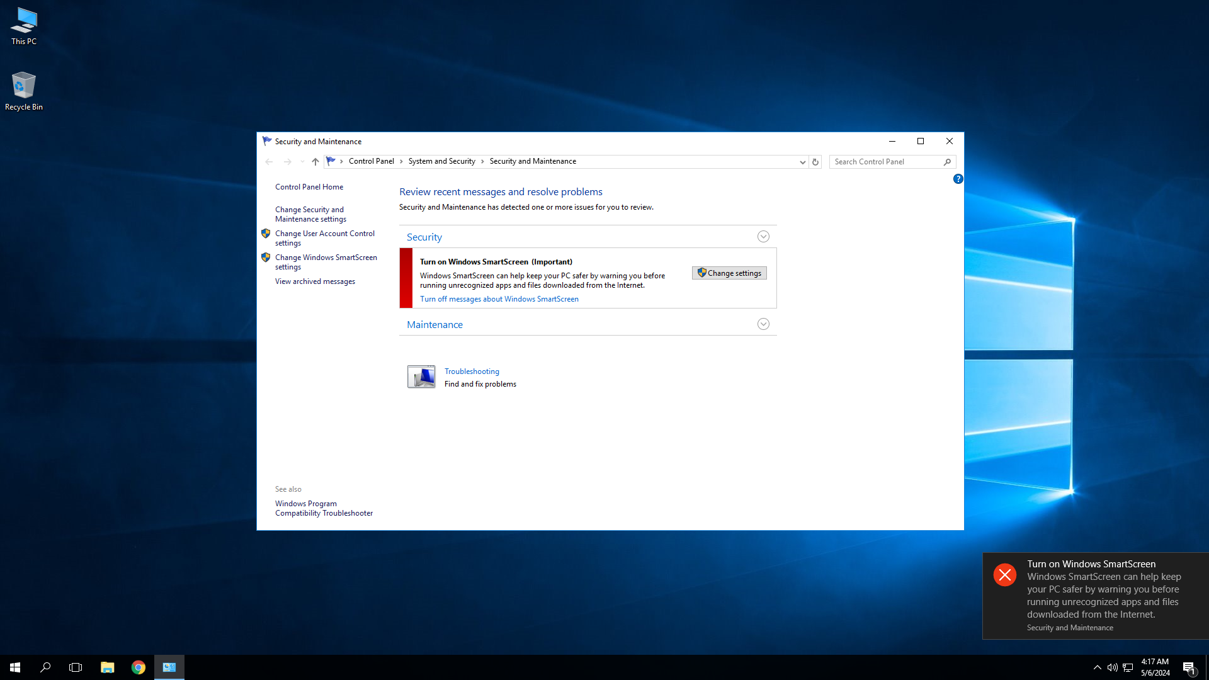This screenshot has width=1209, height=680.
Task: Open the blue Help question mark
Action: point(958,179)
